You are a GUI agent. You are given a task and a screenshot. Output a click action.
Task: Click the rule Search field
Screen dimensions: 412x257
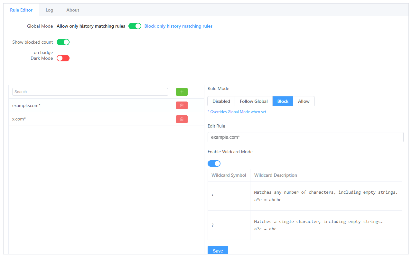point(90,92)
